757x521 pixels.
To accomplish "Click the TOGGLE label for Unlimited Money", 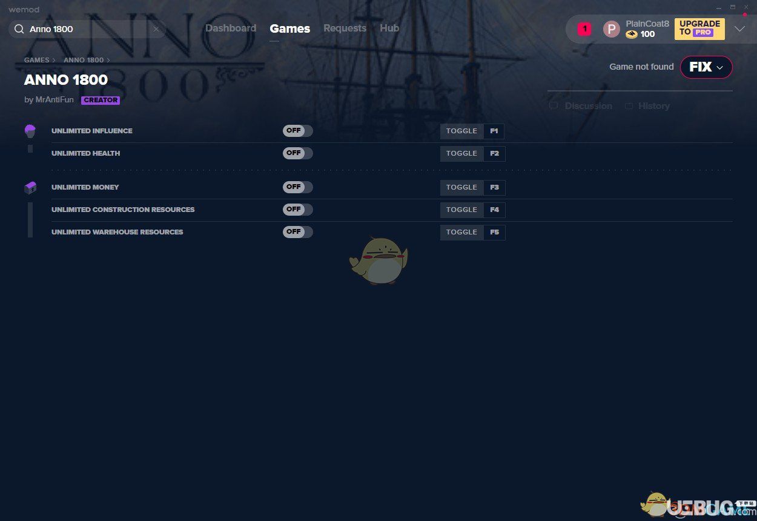I will [462, 188].
